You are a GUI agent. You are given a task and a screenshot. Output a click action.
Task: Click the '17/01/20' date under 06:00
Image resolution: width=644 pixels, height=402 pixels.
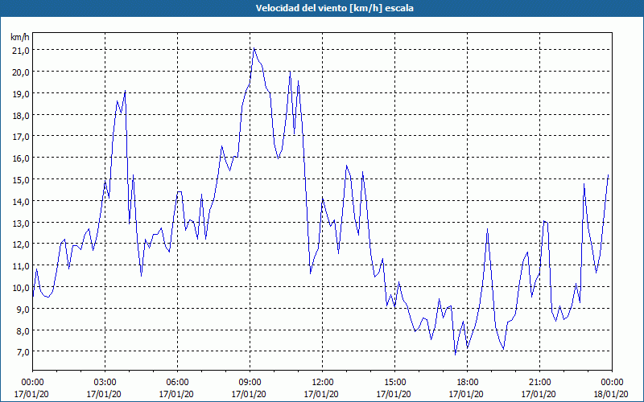[177, 394]
